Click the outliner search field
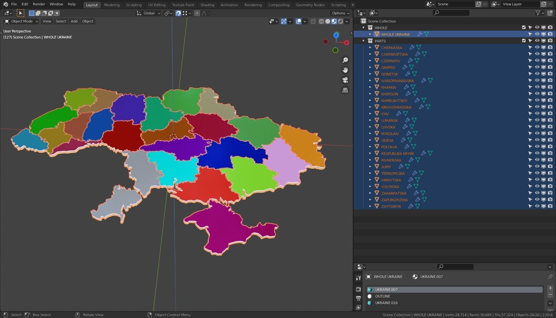The height and width of the screenshot is (318, 556). (451, 13)
